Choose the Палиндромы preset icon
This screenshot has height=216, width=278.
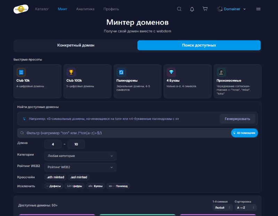(x=121, y=72)
